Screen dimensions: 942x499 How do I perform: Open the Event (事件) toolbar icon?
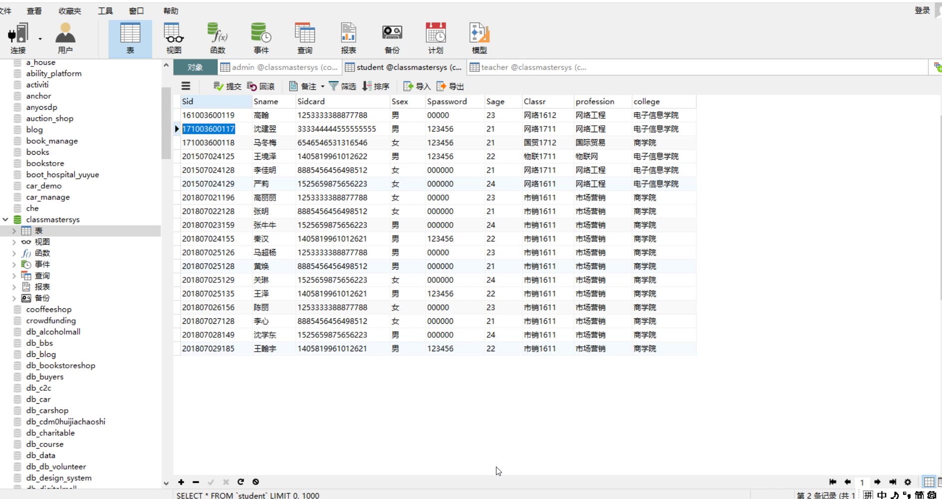tap(261, 38)
